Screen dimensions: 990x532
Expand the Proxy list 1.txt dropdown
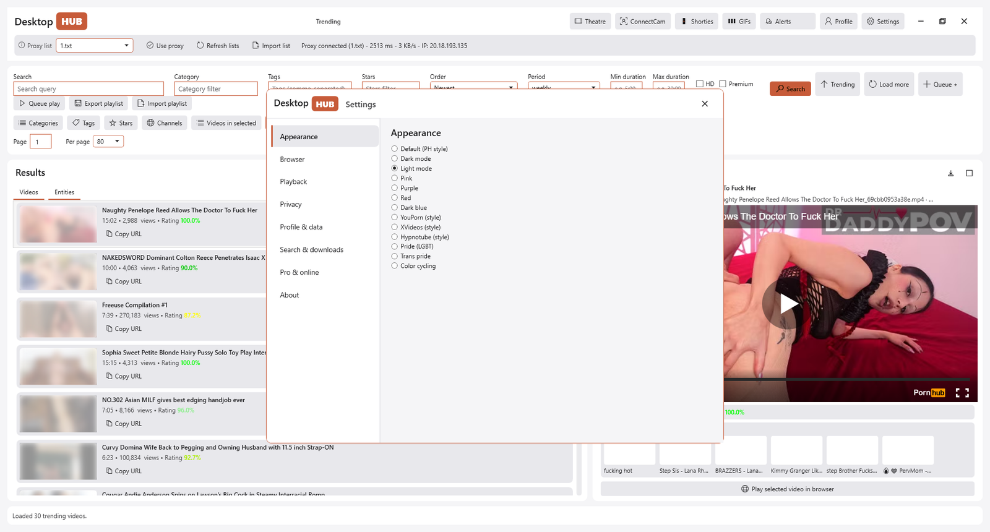pyautogui.click(x=95, y=46)
